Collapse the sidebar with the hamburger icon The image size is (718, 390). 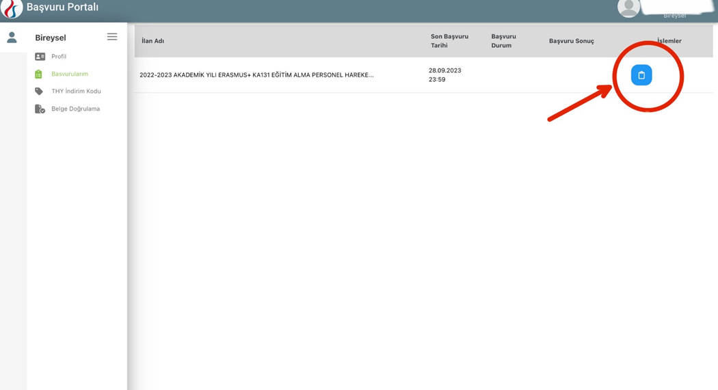(112, 37)
